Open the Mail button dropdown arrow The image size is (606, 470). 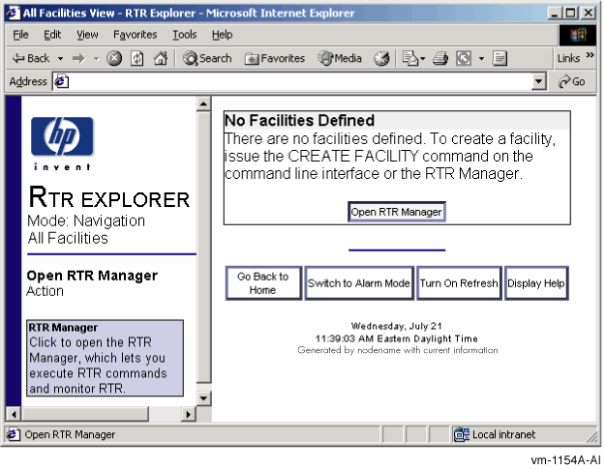coord(422,59)
